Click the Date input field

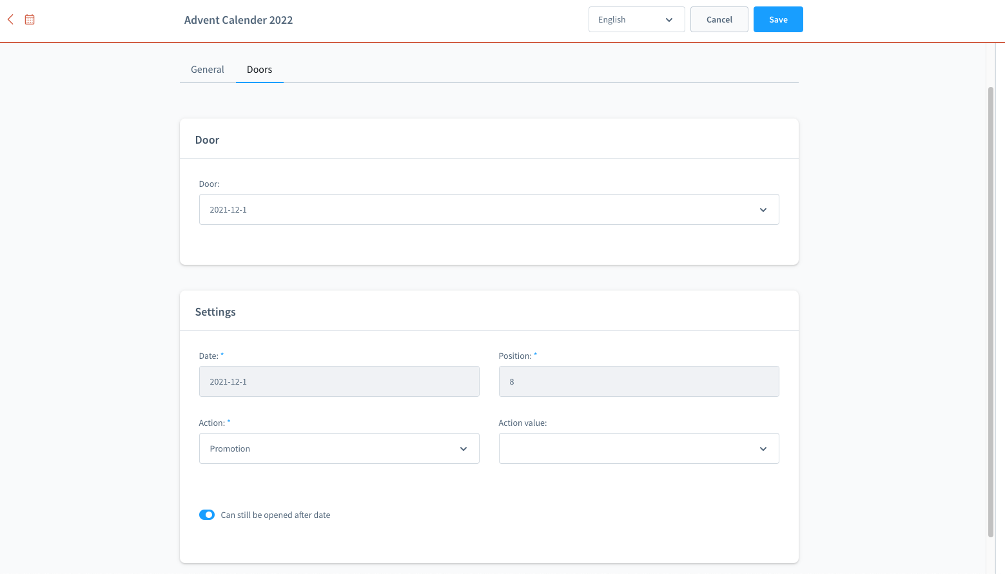point(339,381)
